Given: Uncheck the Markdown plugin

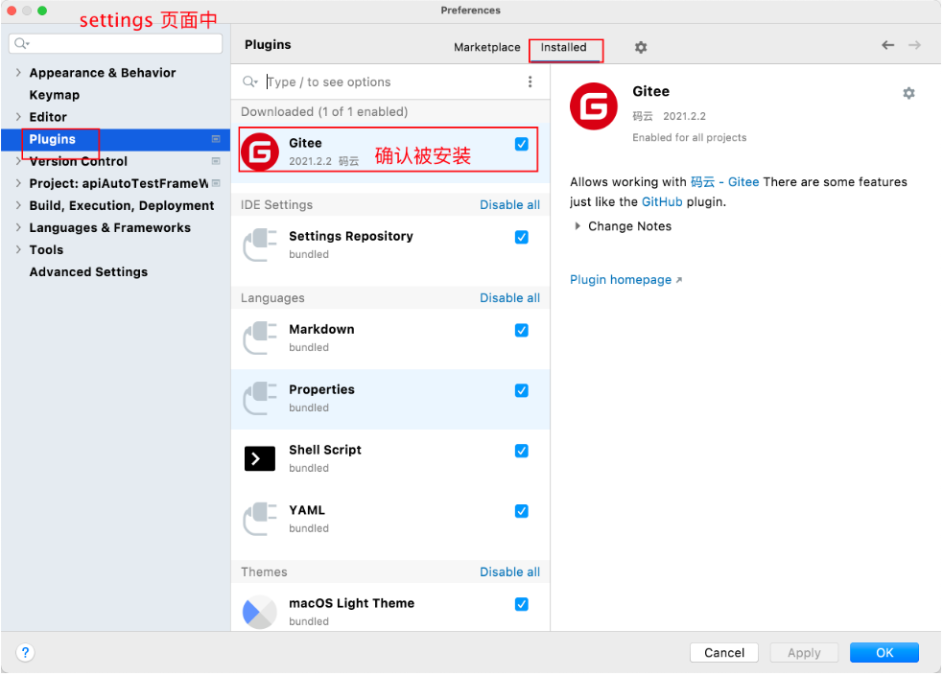Looking at the screenshot, I should [x=522, y=331].
